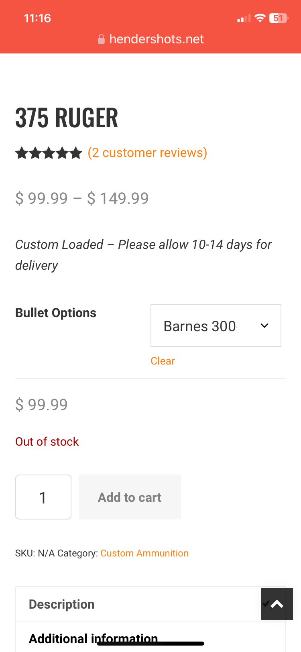
Task: Tap the Bullet Options label
Action: point(56,313)
